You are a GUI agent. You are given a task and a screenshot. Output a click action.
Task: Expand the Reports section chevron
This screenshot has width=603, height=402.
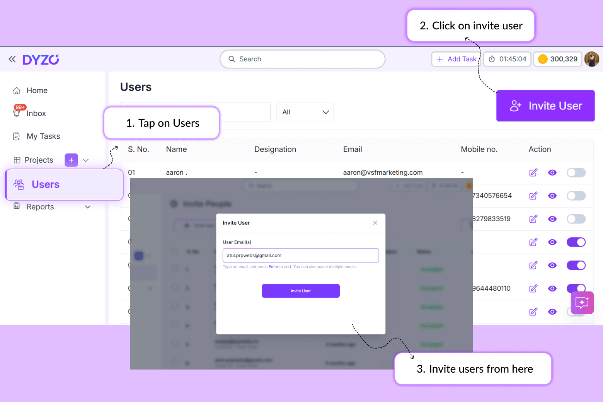click(x=88, y=207)
